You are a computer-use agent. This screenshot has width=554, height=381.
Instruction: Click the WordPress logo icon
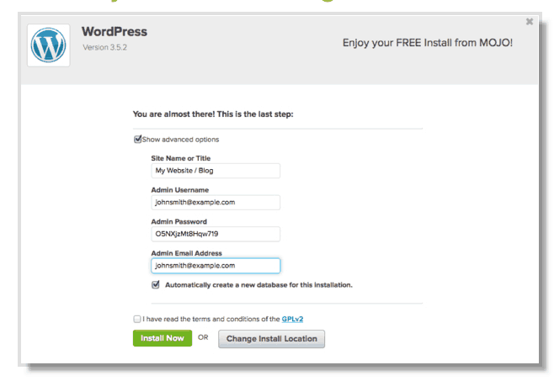tap(48, 45)
